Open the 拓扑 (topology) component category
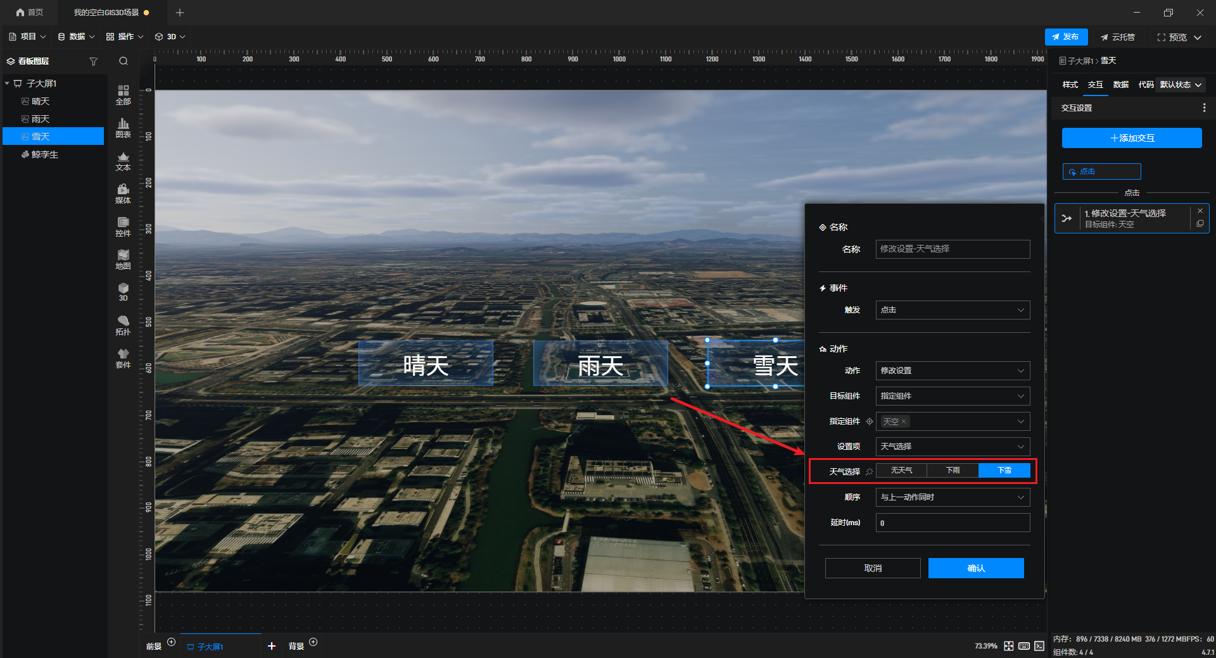Image resolution: width=1216 pixels, height=658 pixels. tap(123, 325)
